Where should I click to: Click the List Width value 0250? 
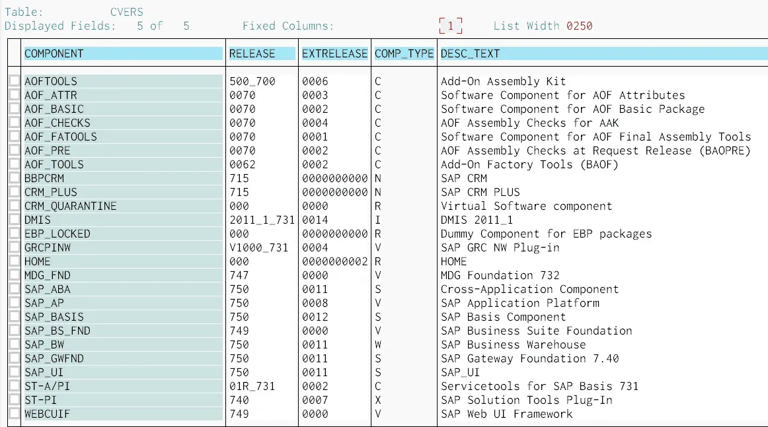pos(579,26)
